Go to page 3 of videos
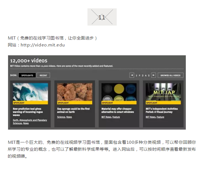205x171 pixels. 143,75
